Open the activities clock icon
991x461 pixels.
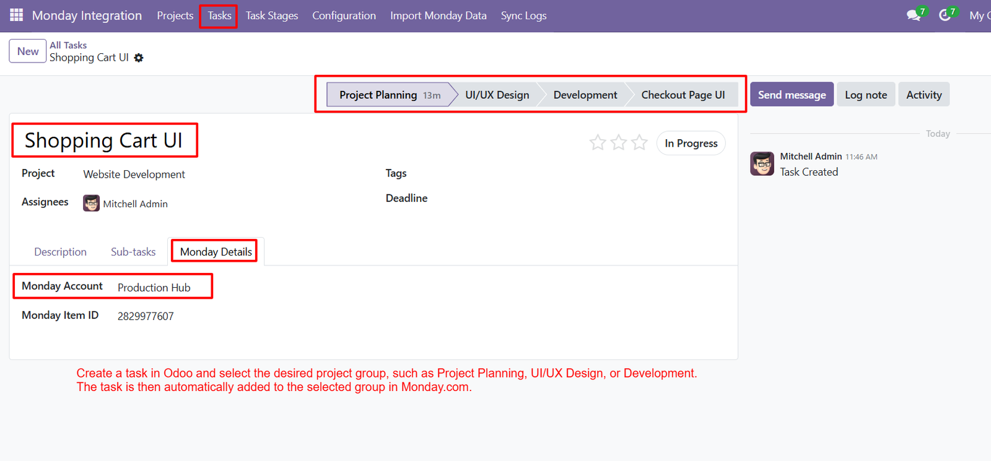click(945, 15)
